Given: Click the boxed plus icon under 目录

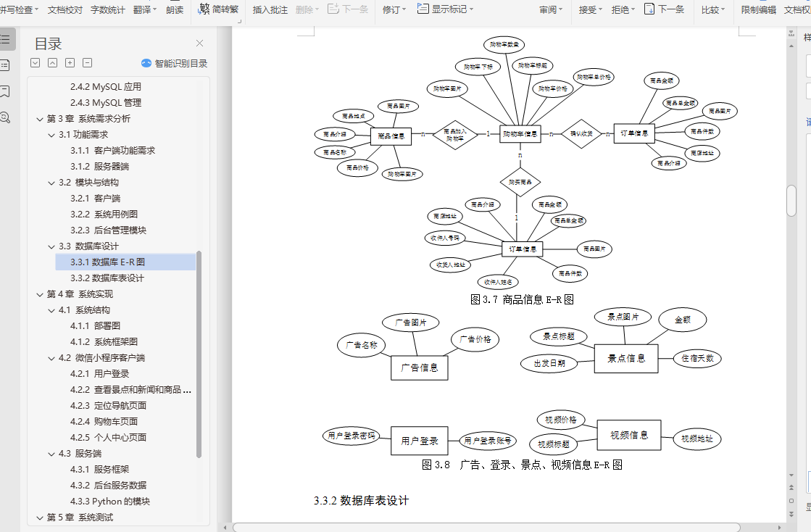Looking at the screenshot, I should coord(70,63).
